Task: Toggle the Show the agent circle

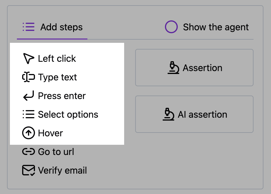Action: [171, 27]
